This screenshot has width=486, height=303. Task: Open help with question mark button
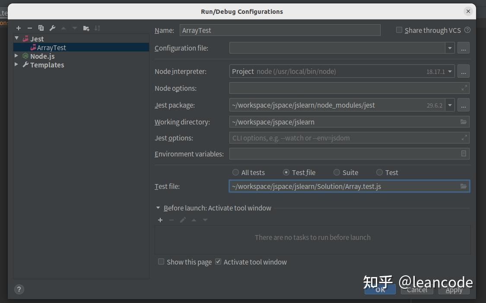pyautogui.click(x=19, y=289)
